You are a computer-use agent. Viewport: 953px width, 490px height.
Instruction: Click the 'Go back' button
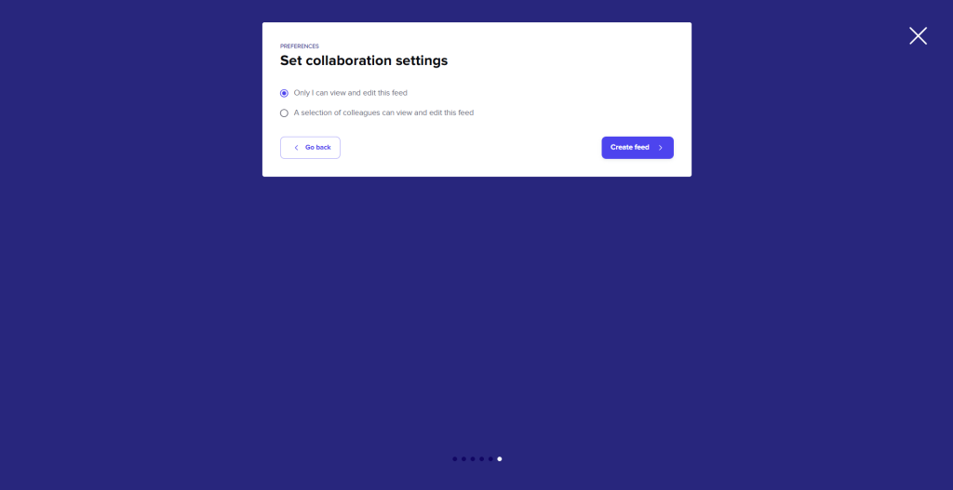[x=310, y=148]
